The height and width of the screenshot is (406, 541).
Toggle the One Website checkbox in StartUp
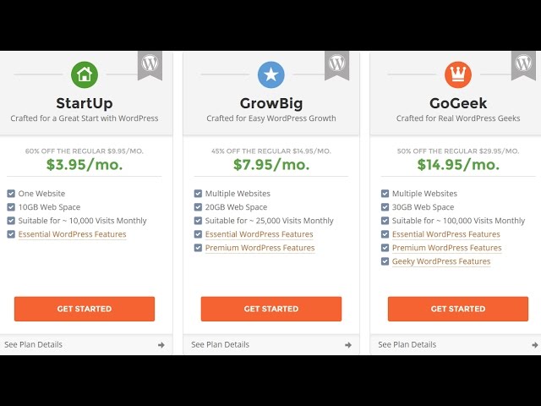(11, 194)
